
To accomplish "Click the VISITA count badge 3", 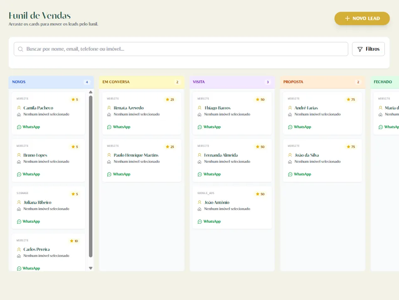I will [268, 82].
